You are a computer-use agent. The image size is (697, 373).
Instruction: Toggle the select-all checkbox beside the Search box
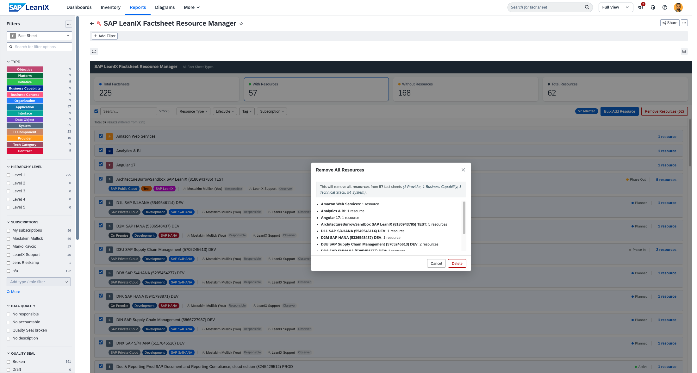97,112
